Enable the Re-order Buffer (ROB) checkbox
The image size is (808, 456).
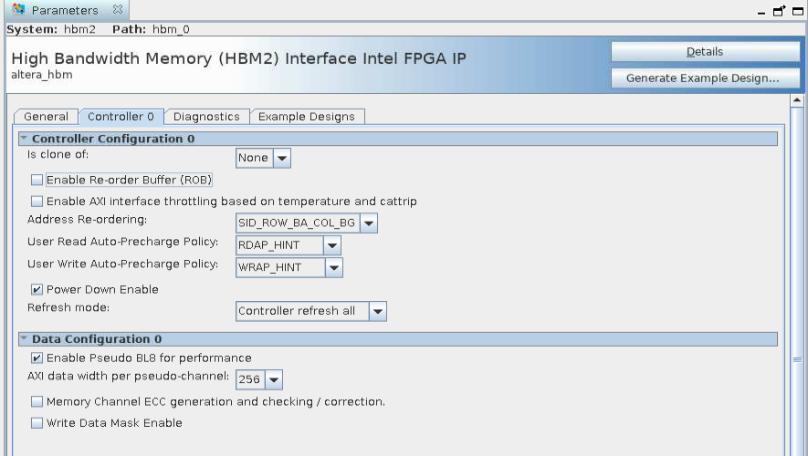click(37, 181)
